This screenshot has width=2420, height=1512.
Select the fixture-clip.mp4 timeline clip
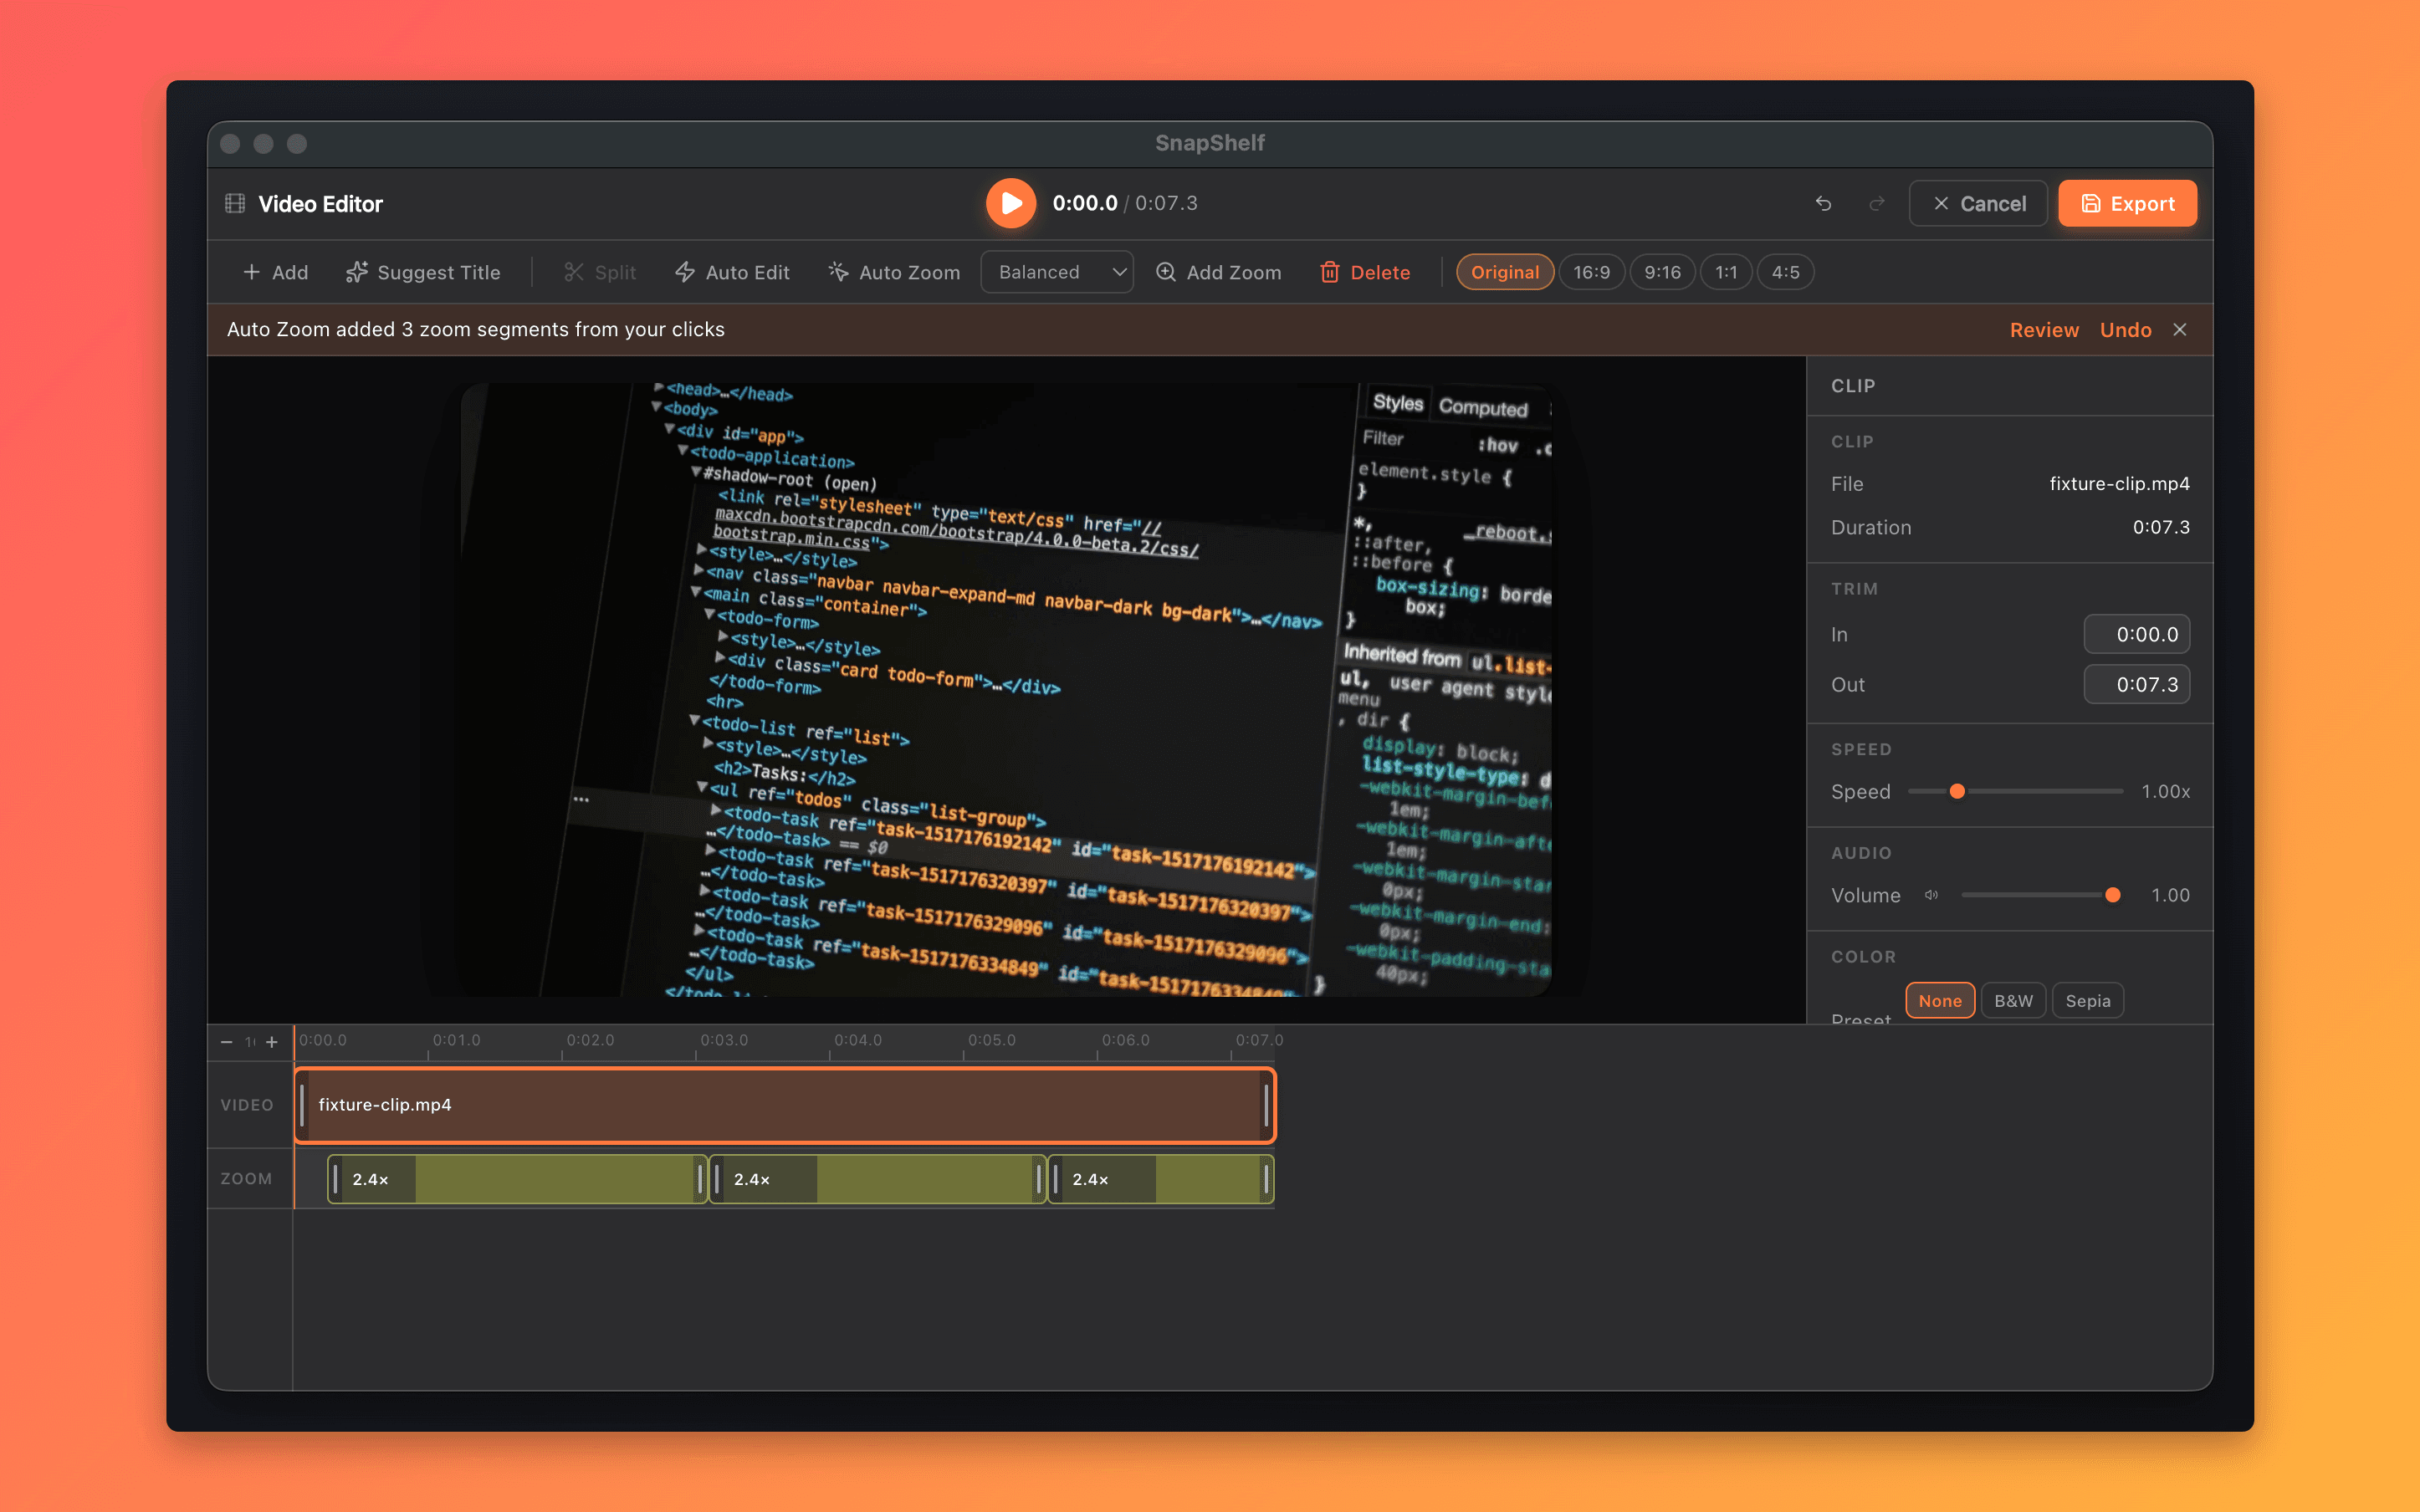[x=784, y=1105]
